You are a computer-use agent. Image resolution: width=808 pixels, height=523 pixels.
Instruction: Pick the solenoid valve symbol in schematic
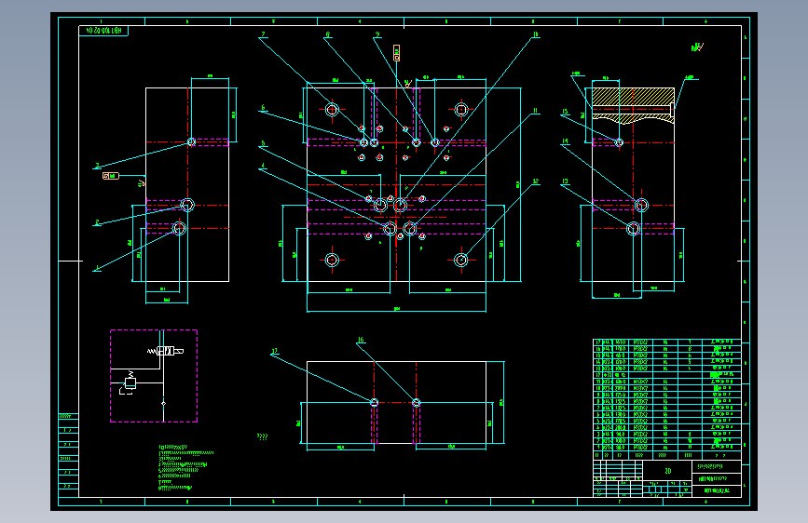click(166, 351)
